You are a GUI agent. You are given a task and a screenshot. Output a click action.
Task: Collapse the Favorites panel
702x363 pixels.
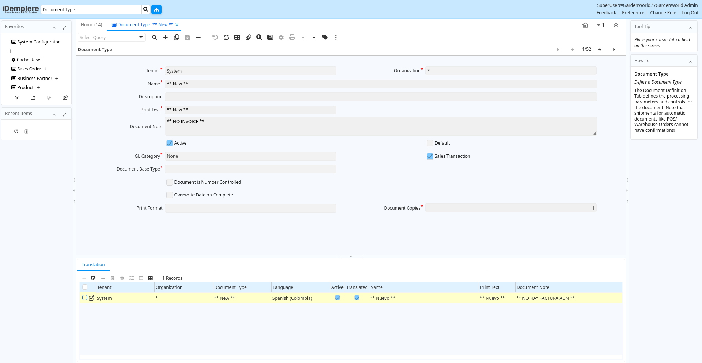[54, 28]
